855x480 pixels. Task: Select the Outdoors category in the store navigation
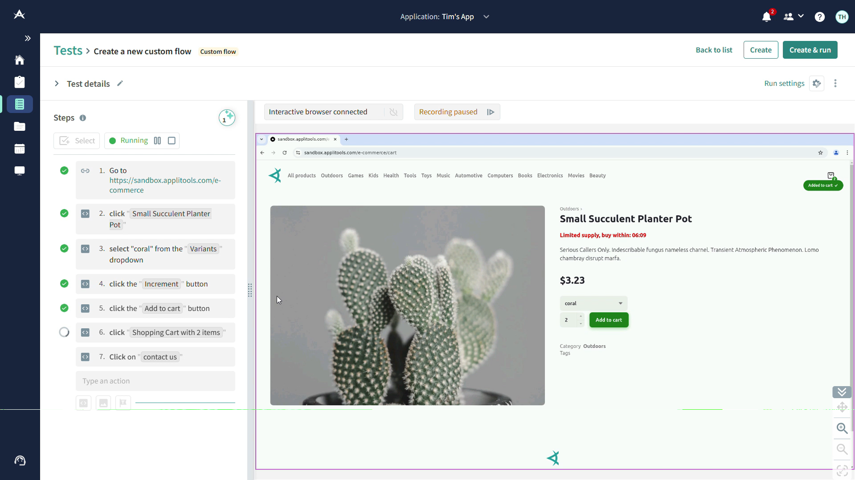[331, 175]
